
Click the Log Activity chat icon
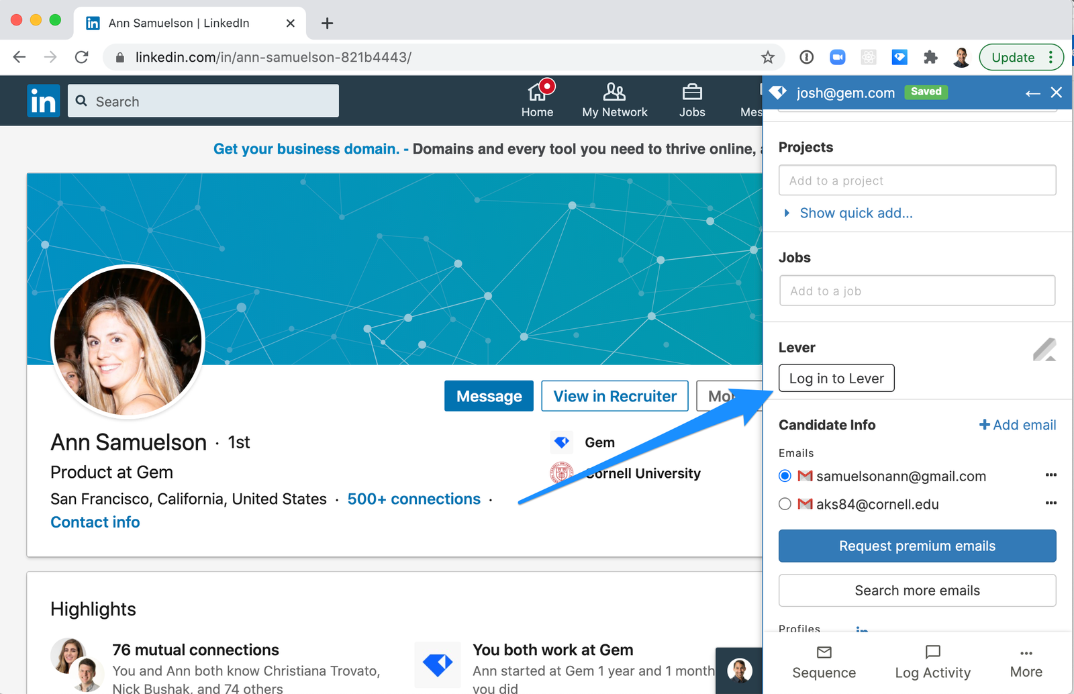point(933,652)
